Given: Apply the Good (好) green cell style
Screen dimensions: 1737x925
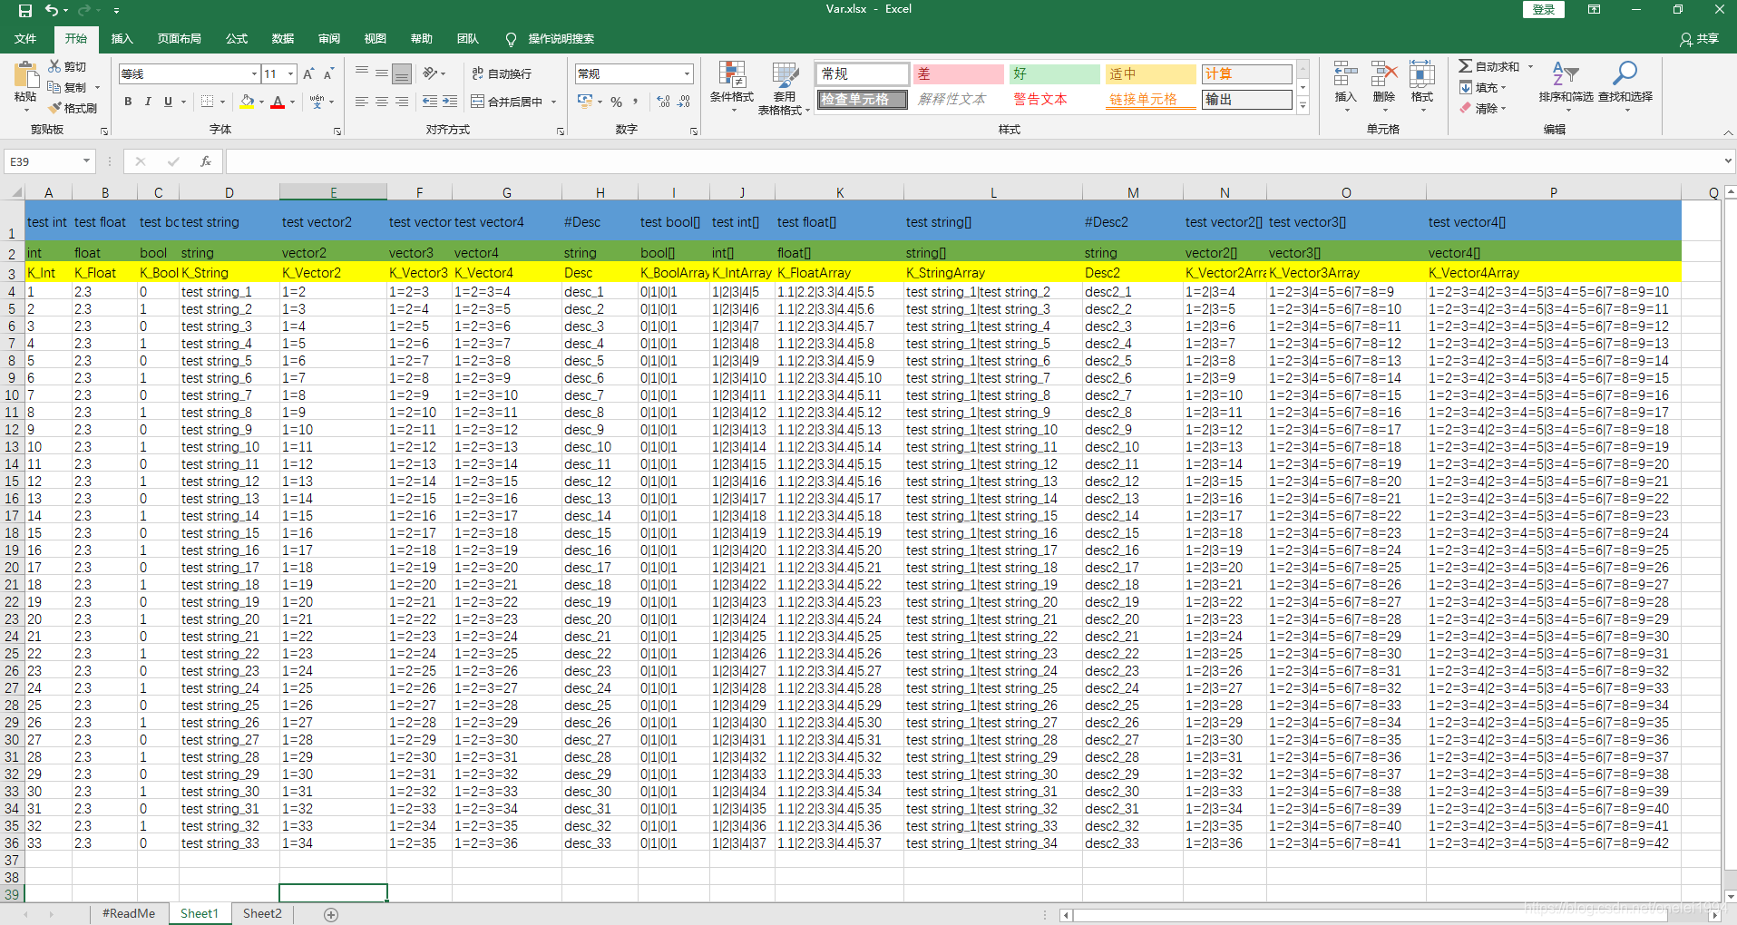Looking at the screenshot, I should coord(1056,74).
